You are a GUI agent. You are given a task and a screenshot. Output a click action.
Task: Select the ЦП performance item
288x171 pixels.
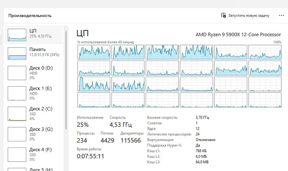point(33,35)
